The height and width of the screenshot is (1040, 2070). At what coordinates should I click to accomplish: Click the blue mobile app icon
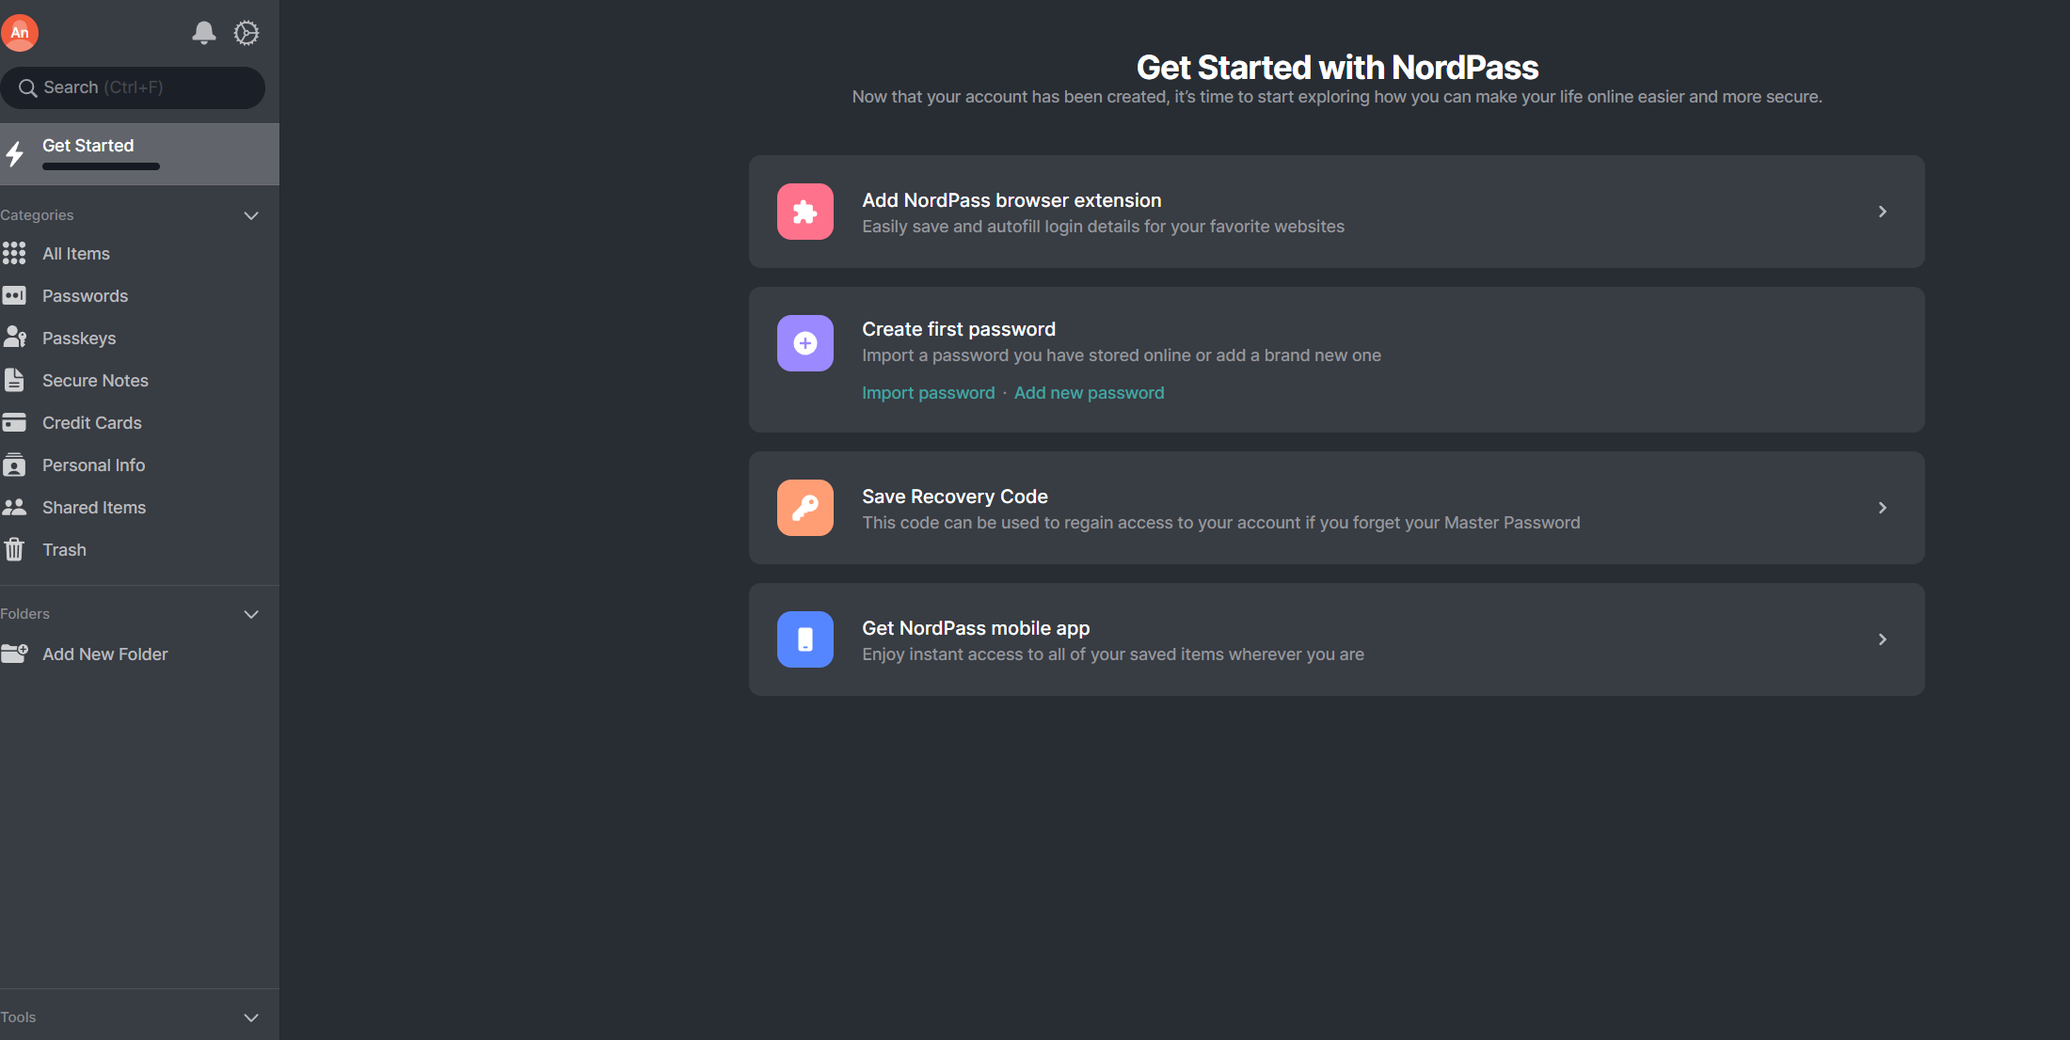[804, 639]
